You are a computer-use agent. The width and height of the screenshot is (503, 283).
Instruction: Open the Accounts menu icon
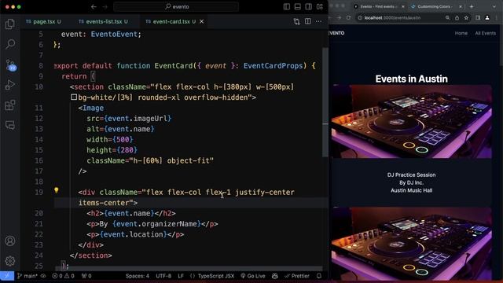click(10, 241)
